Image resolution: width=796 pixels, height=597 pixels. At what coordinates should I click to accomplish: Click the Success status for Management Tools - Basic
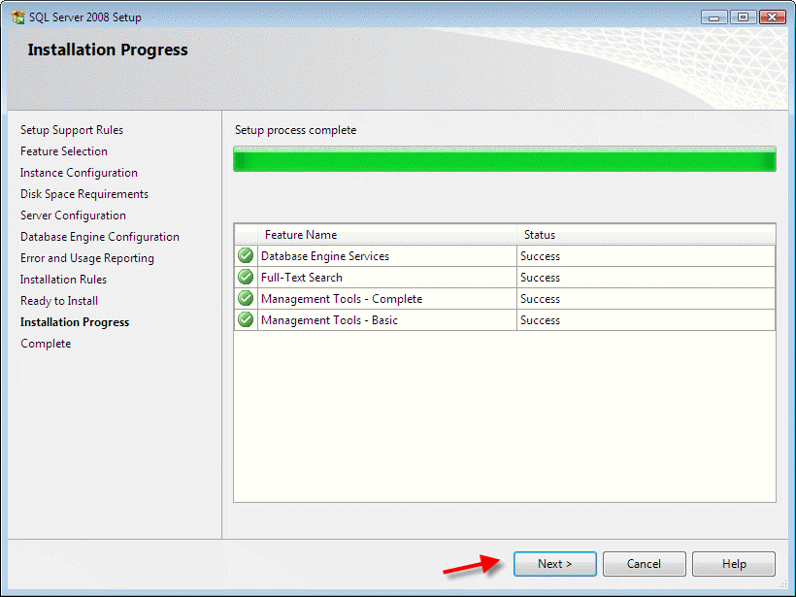[540, 319]
